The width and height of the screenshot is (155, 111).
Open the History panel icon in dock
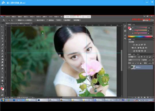(x=125, y=26)
